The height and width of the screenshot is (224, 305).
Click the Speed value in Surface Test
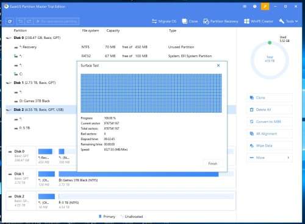tap(116, 150)
